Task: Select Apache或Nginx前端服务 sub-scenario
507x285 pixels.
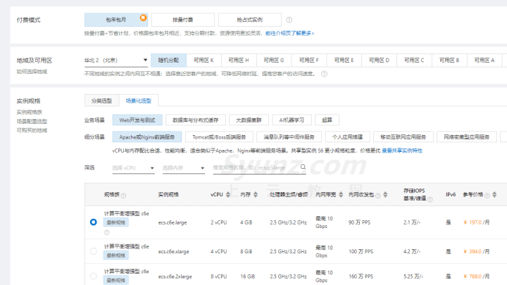Action: coord(147,137)
